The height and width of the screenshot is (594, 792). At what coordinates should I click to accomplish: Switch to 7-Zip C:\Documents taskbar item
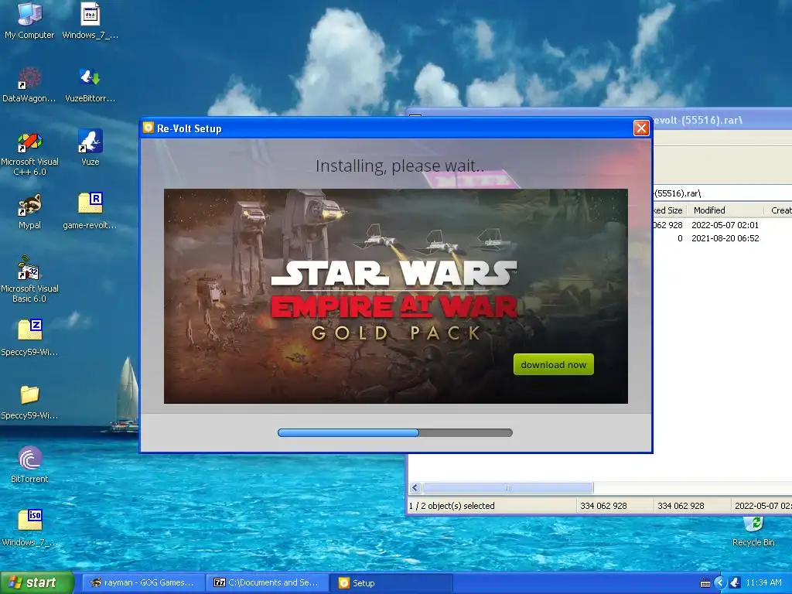tap(267, 583)
